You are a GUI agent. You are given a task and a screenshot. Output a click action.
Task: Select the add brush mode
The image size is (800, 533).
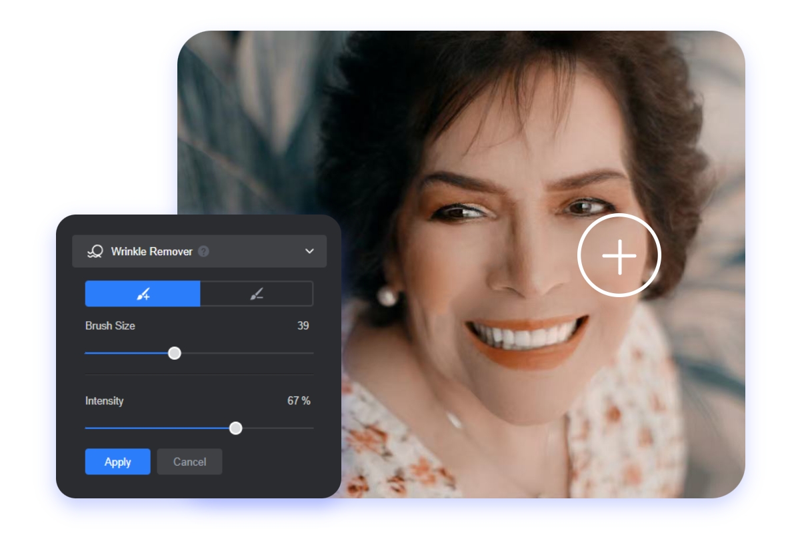(143, 294)
